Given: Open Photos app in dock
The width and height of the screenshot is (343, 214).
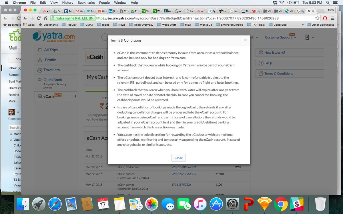Looking at the screenshot, I should click(152, 204).
